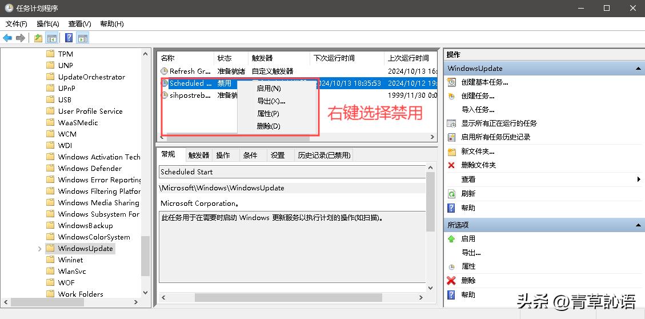Click 导入任务... in actions pane
The height and width of the screenshot is (319, 645).
coord(478,110)
